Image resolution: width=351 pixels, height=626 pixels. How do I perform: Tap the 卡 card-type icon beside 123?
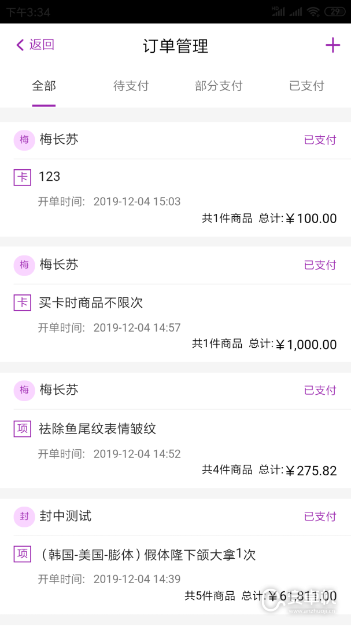21,177
